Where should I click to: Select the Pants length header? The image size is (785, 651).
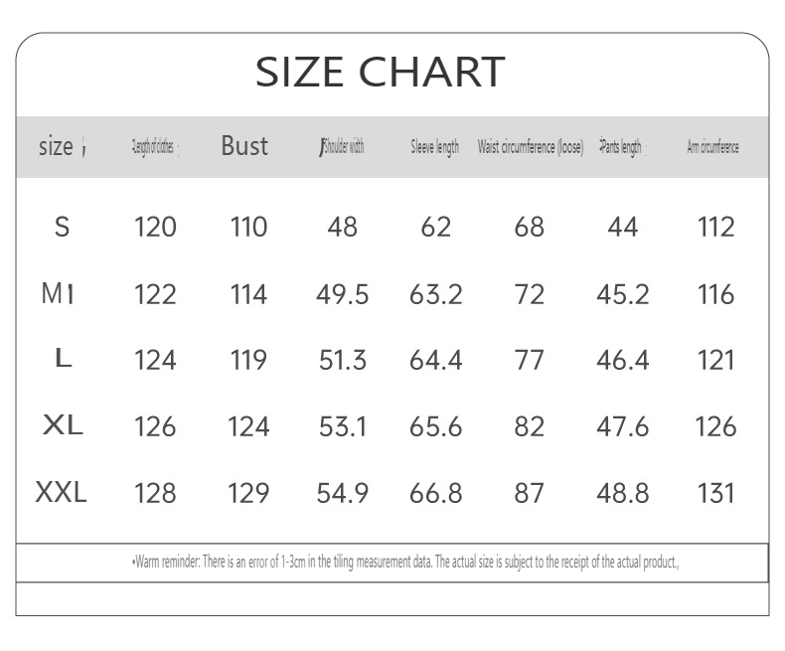tap(621, 147)
